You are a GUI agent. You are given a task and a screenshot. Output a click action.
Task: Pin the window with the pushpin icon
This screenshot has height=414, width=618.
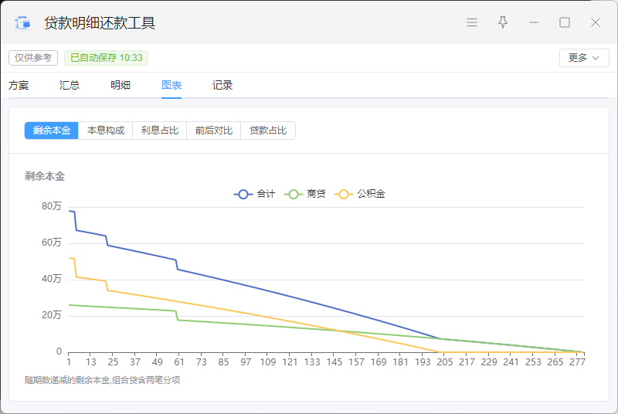tap(503, 22)
